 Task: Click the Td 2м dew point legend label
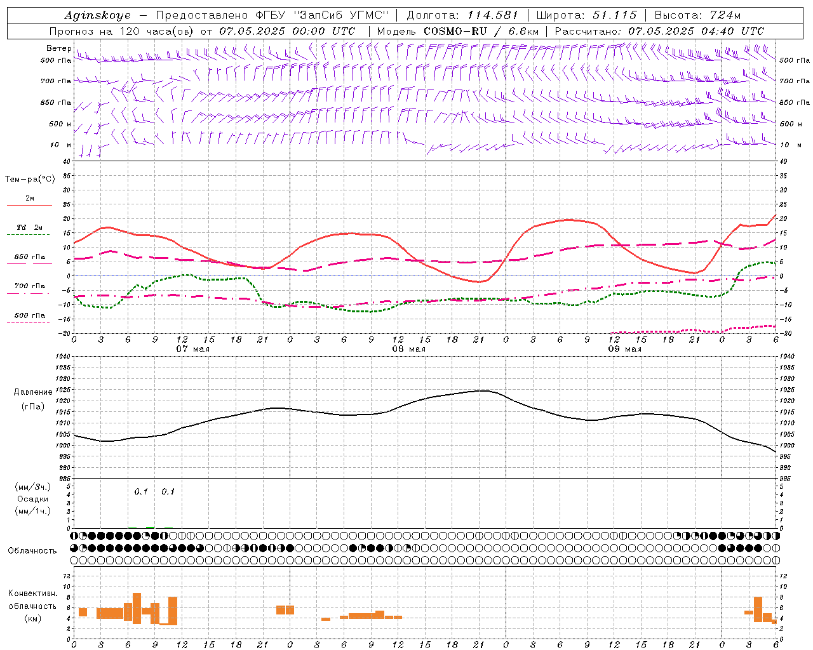pos(30,227)
